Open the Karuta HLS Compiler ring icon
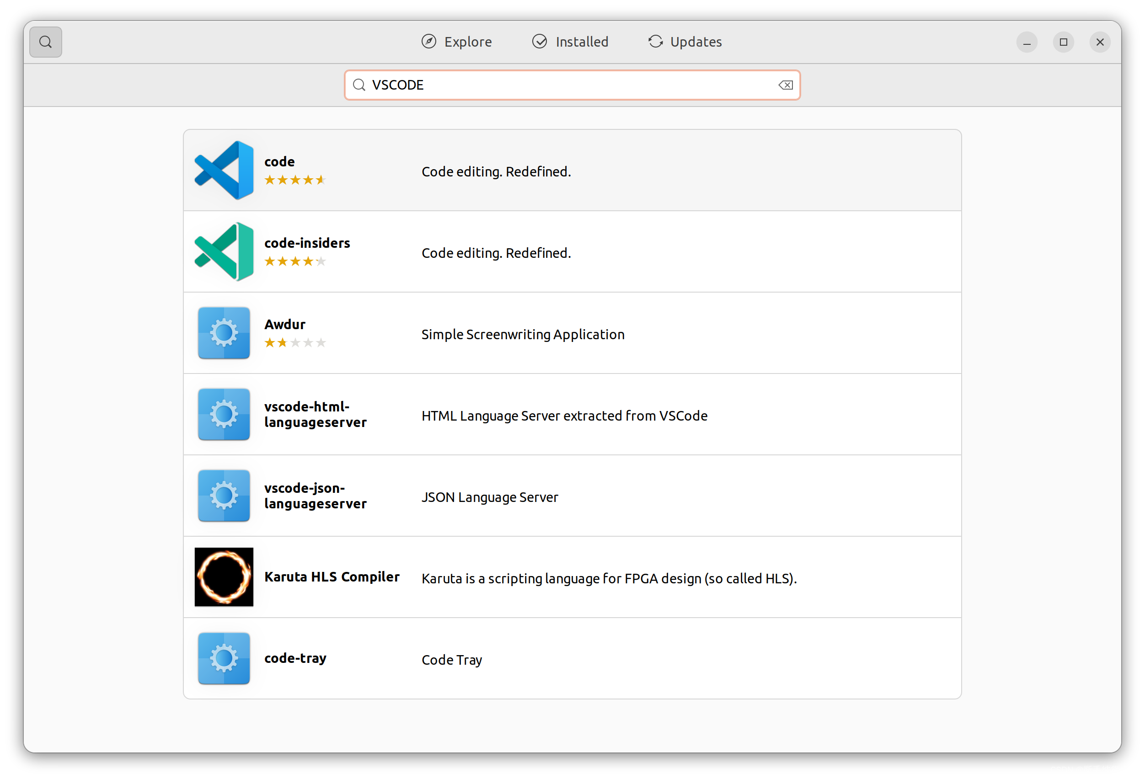This screenshot has height=779, width=1145. pos(224,576)
